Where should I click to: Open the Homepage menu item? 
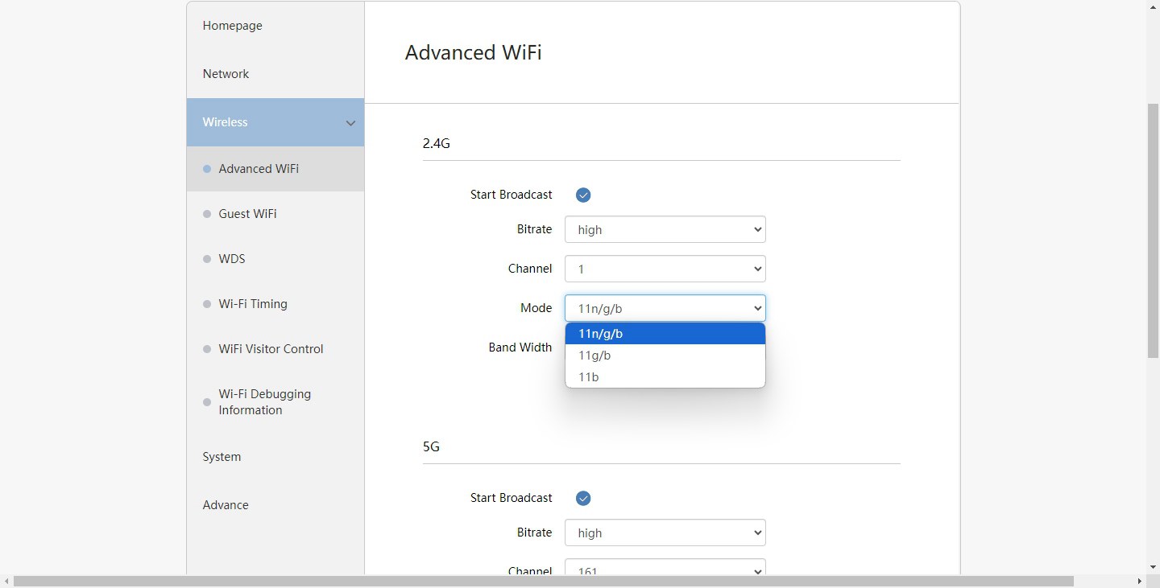(275, 26)
